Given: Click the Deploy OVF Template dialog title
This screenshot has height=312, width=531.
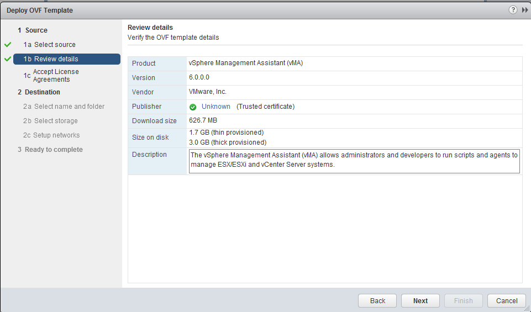Looking at the screenshot, I should point(40,10).
